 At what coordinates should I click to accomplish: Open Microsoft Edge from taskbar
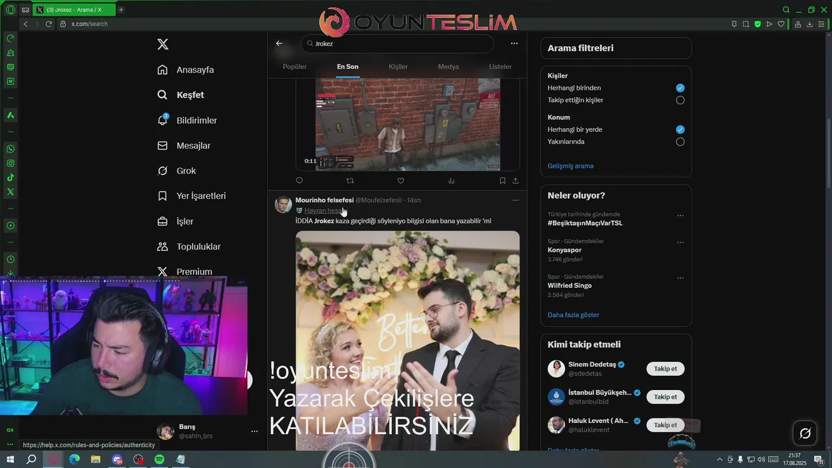click(74, 460)
